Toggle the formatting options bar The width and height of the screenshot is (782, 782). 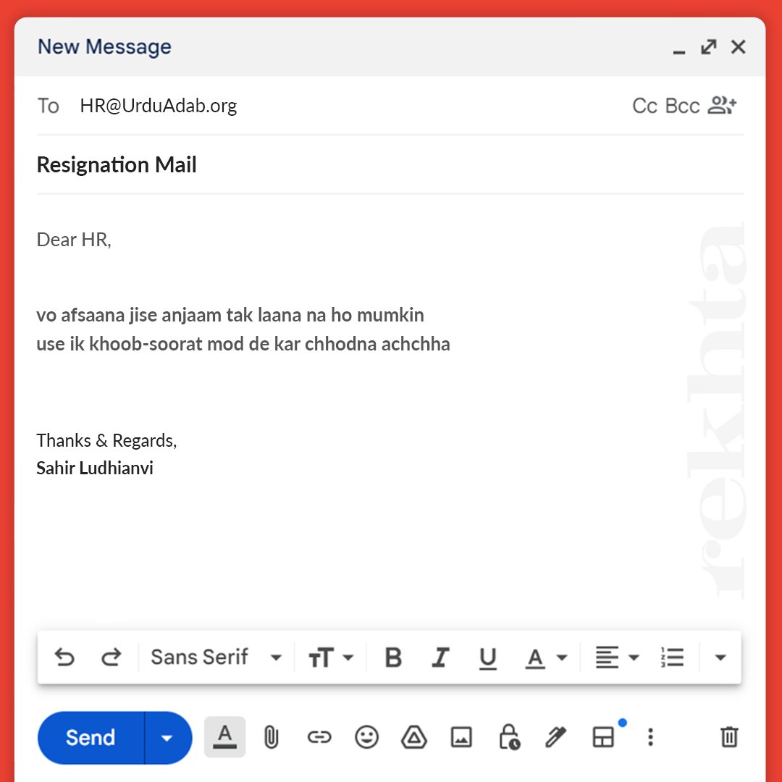tap(225, 736)
